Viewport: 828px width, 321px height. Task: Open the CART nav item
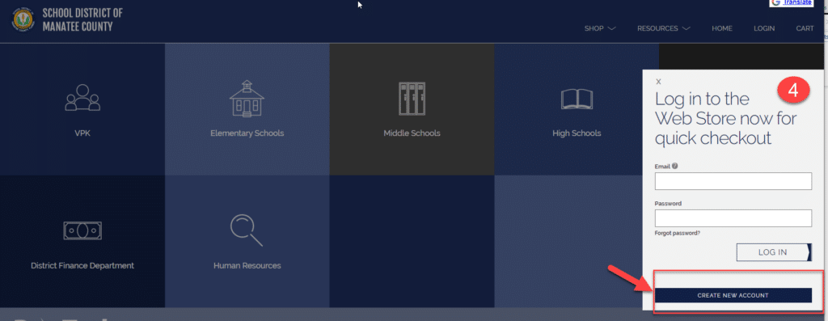pyautogui.click(x=805, y=28)
